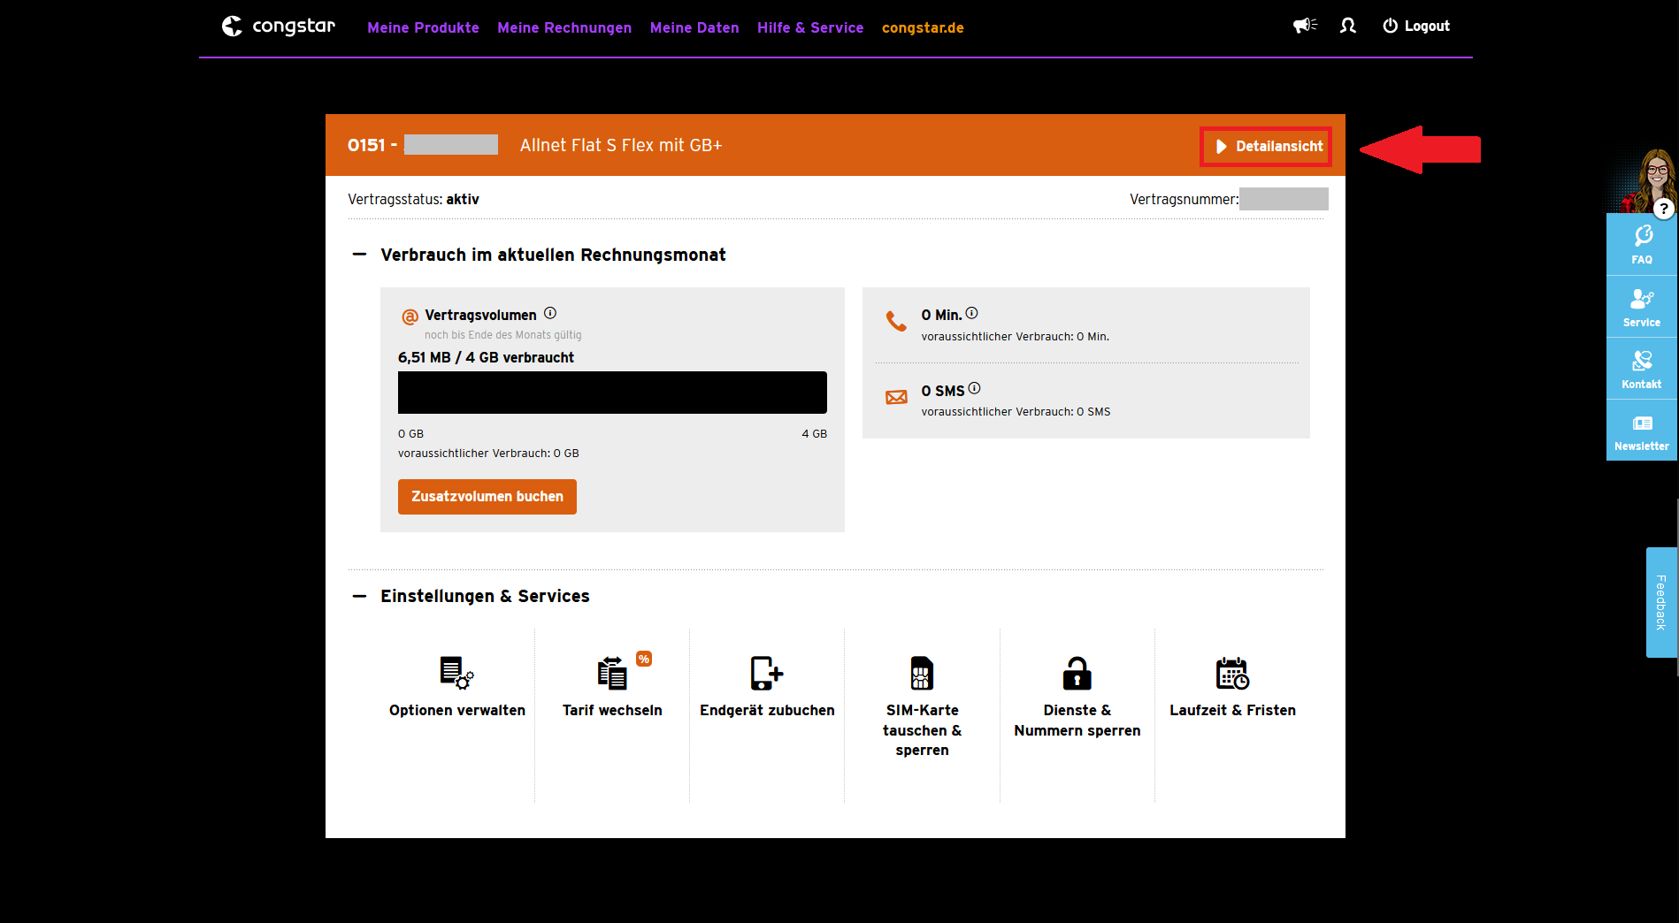
Task: Open the Optionen verwalten icon
Action: click(456, 674)
